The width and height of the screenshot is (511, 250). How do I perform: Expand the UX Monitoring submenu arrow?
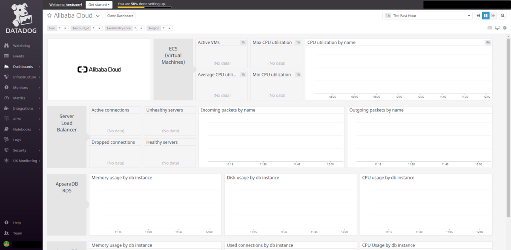[x=39, y=161]
